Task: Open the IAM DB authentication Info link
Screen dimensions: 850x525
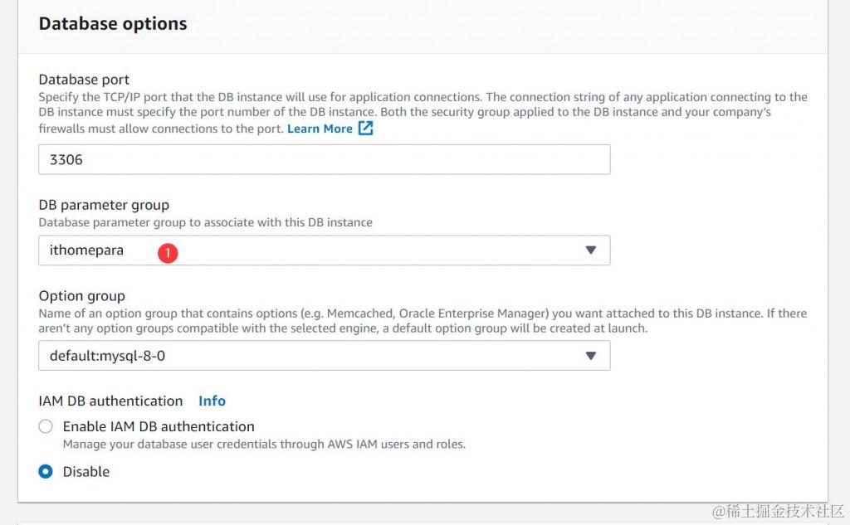Action: tap(212, 401)
